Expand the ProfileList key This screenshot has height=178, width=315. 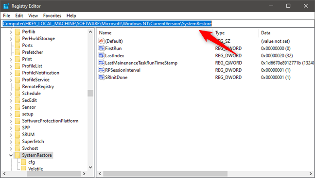click(x=11, y=66)
